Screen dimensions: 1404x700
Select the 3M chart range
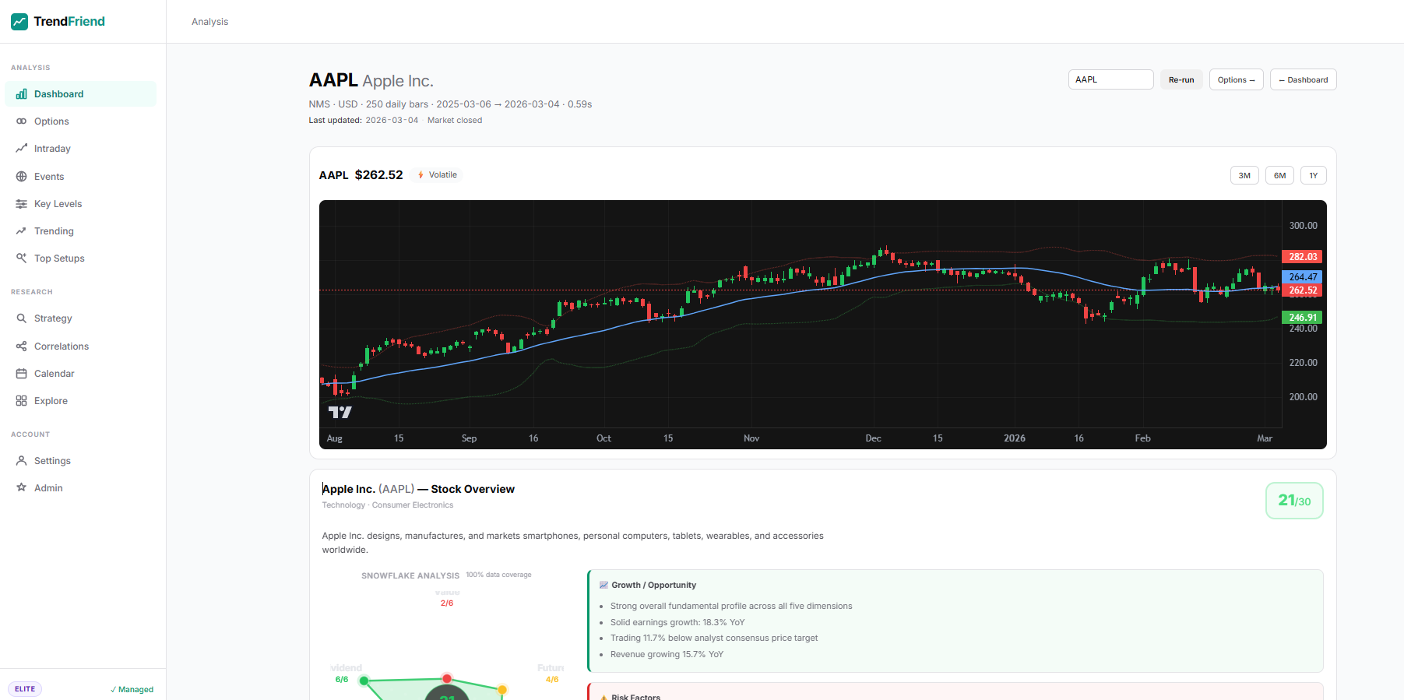pyautogui.click(x=1244, y=176)
